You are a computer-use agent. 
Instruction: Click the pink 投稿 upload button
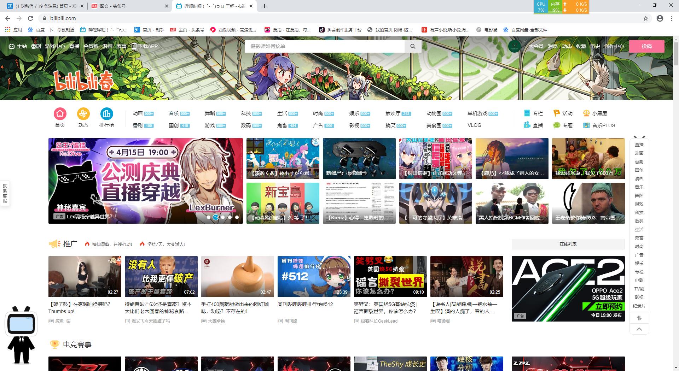tap(646, 46)
